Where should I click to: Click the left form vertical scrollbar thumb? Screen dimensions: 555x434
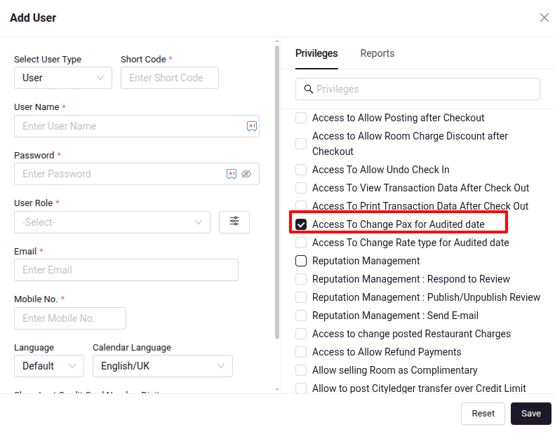point(277,192)
